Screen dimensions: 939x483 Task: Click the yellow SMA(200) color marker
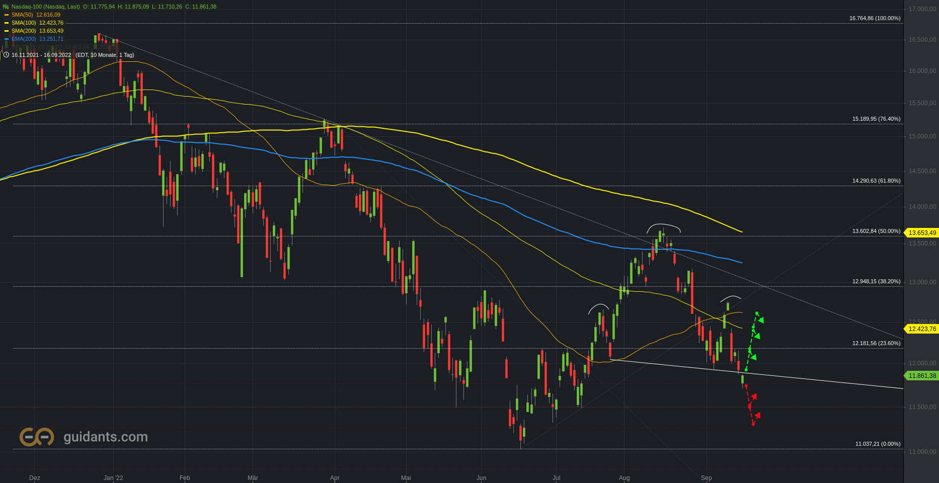(x=7, y=31)
